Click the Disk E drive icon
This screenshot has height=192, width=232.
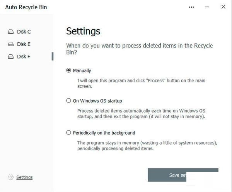coord(11,44)
